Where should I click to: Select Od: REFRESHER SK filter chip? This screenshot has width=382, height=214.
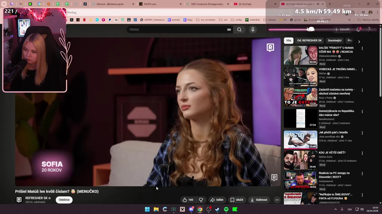tap(309, 40)
